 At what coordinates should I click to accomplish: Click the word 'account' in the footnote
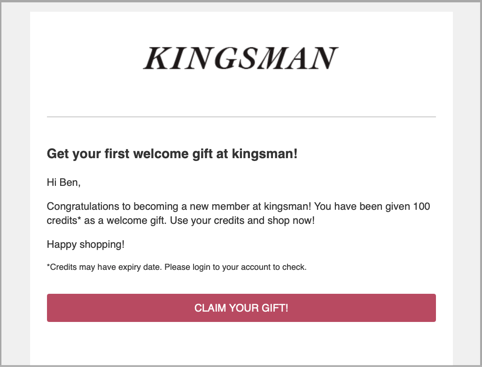[x=256, y=267]
